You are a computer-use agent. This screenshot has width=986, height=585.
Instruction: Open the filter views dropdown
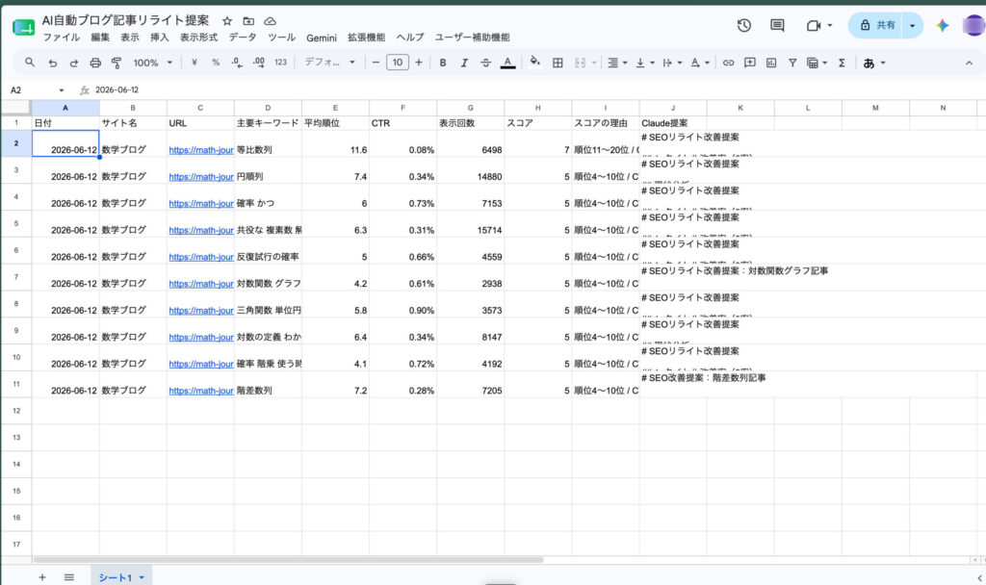[x=817, y=63]
